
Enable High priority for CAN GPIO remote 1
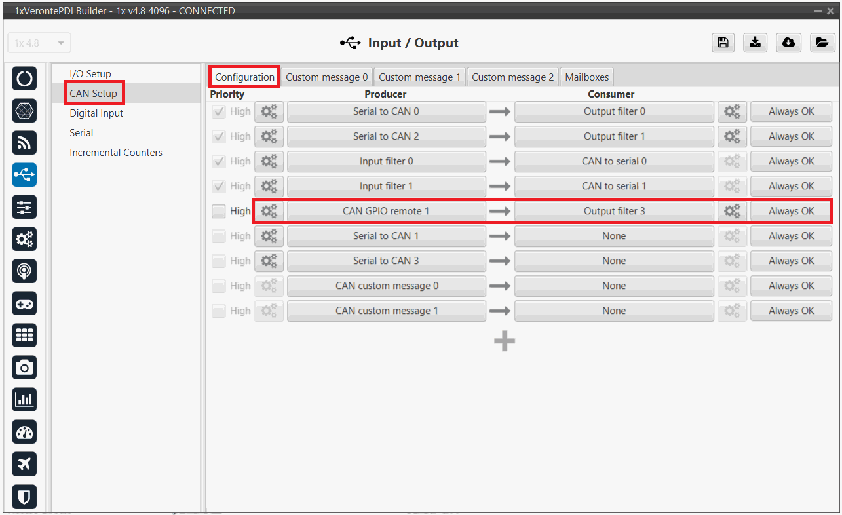(x=219, y=211)
